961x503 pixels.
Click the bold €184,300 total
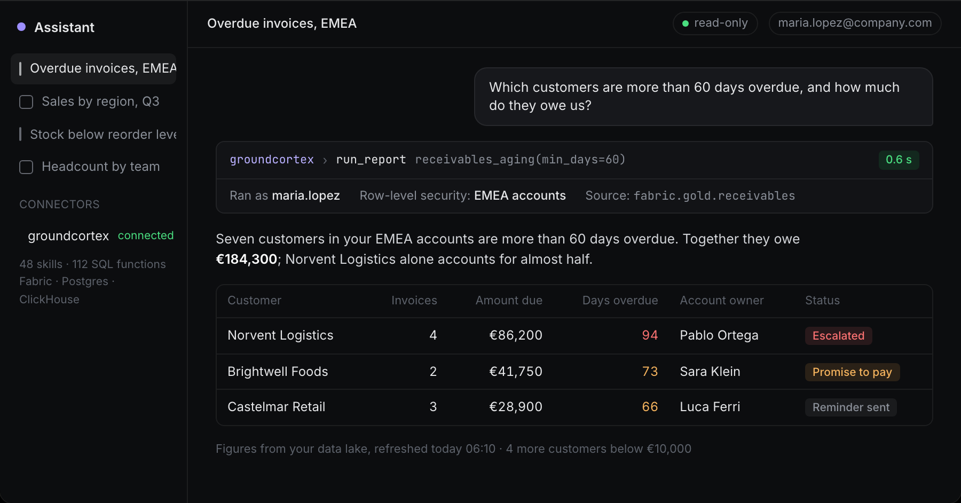pyautogui.click(x=246, y=260)
